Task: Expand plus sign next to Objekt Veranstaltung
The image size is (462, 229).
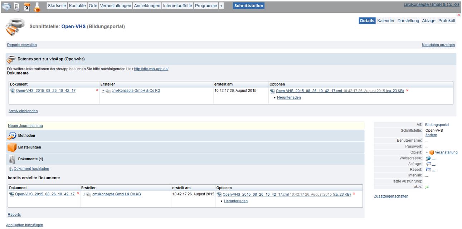Action: pyautogui.click(x=427, y=152)
